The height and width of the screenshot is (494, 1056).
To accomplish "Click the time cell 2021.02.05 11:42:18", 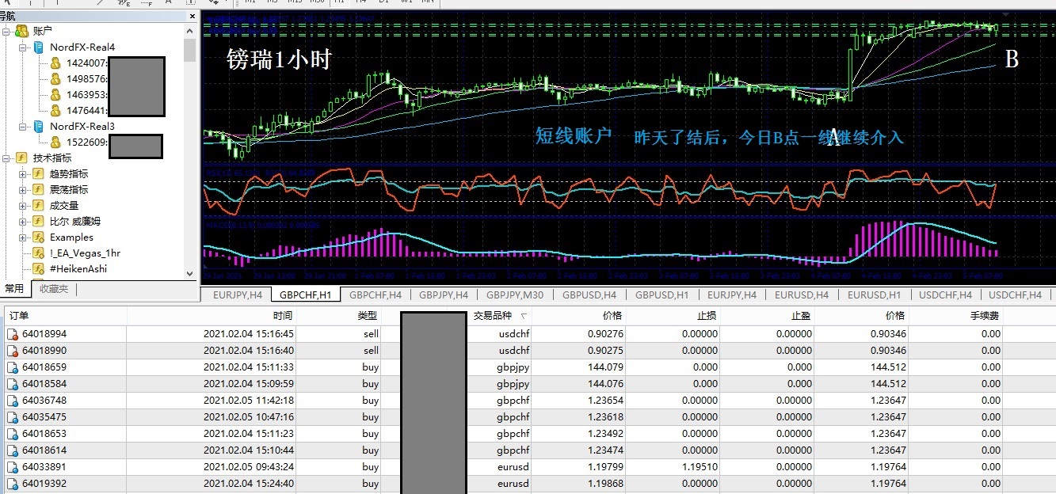I will pyautogui.click(x=249, y=401).
